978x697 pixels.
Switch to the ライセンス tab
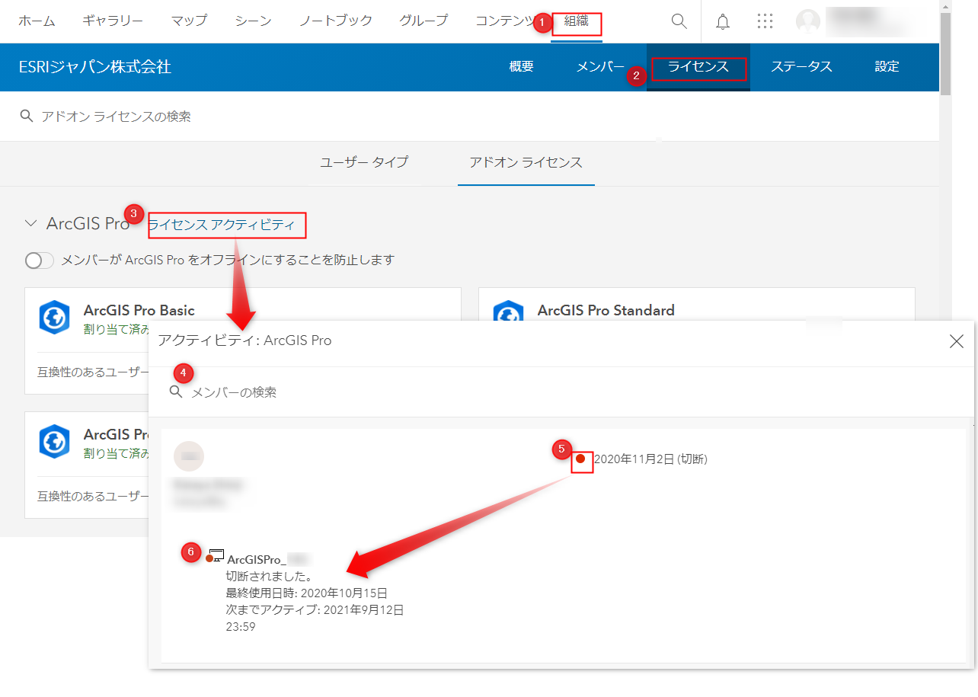(698, 67)
